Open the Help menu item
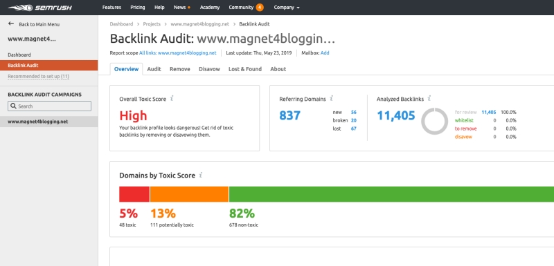Image resolution: width=554 pixels, height=266 pixels. pyautogui.click(x=159, y=7)
